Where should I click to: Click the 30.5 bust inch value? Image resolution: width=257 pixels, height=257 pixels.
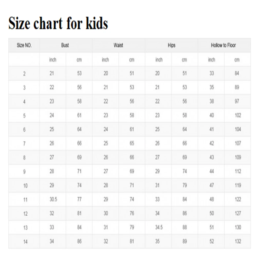53,199
